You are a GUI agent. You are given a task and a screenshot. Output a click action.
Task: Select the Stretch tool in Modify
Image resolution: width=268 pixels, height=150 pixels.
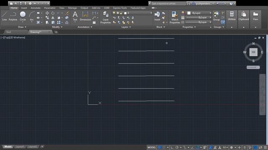(x=47, y=22)
